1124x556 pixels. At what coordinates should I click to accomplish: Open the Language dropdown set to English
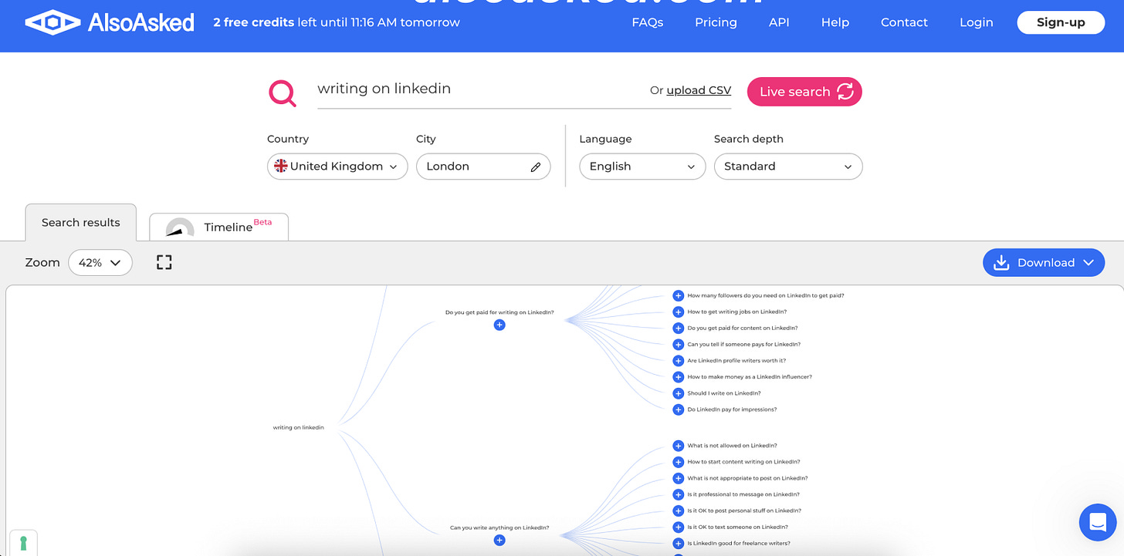642,167
